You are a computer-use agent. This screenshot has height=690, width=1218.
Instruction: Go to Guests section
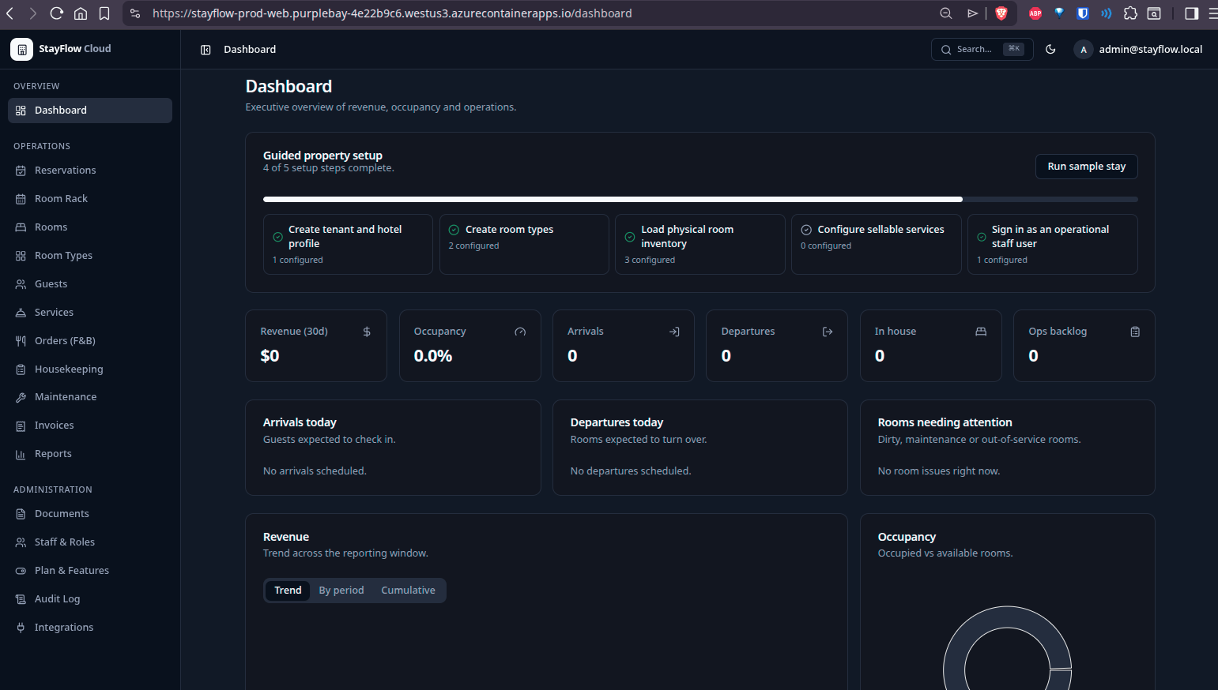[x=90, y=284]
